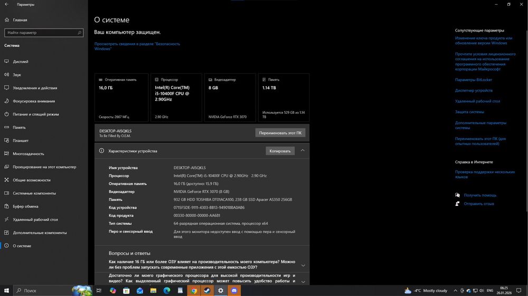Open the clock showing 06:25

point(504,290)
